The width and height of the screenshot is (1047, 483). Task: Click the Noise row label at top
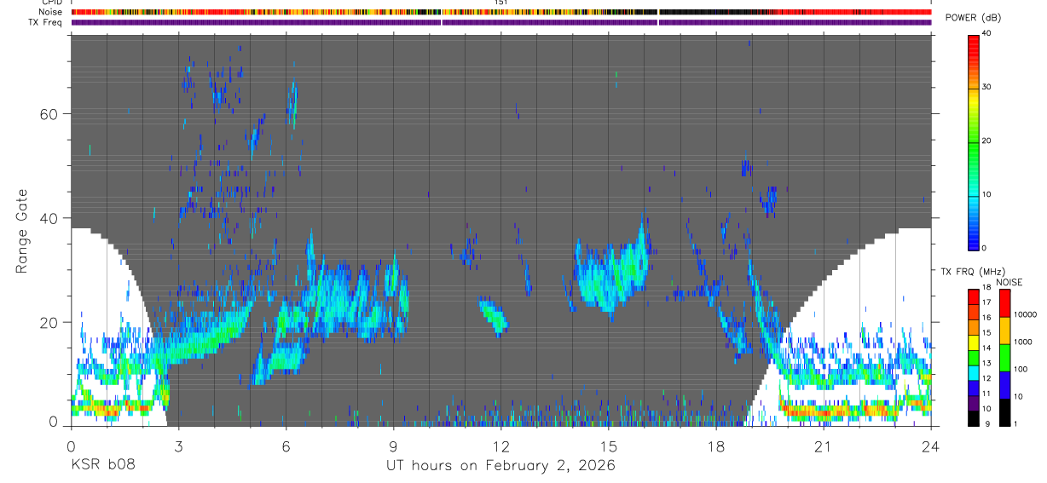pos(51,12)
